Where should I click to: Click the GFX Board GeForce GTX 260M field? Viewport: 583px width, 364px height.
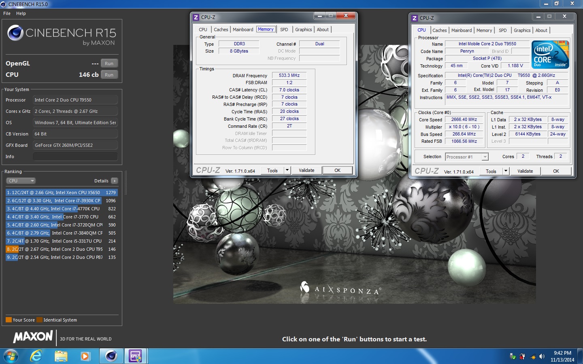[x=75, y=145]
